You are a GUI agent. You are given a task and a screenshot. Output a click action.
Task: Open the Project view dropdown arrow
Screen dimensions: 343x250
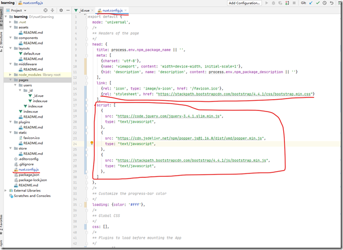click(25, 11)
